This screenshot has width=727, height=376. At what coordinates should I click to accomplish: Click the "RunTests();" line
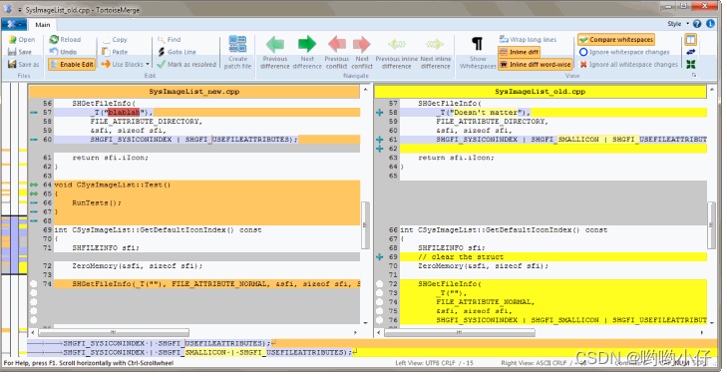(x=97, y=202)
